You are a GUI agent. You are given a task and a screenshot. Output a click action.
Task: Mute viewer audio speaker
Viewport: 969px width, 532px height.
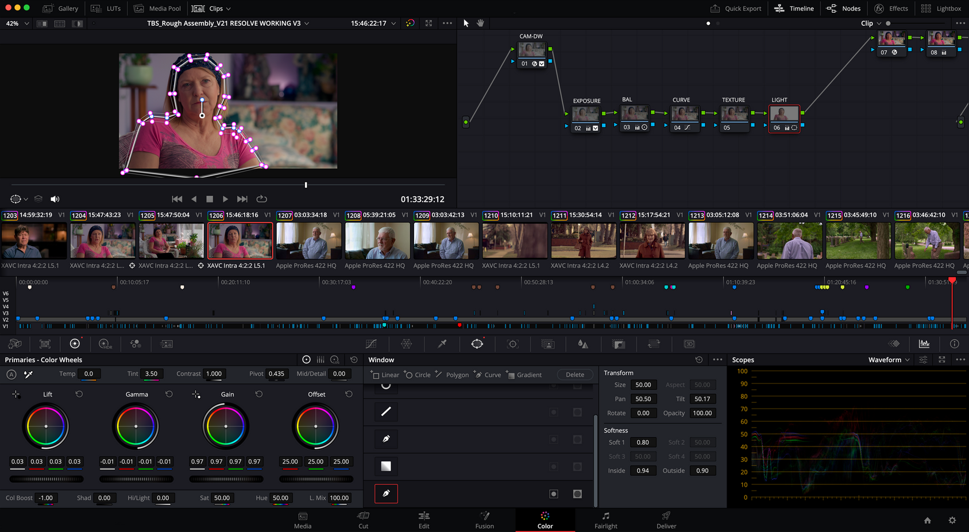tap(55, 199)
